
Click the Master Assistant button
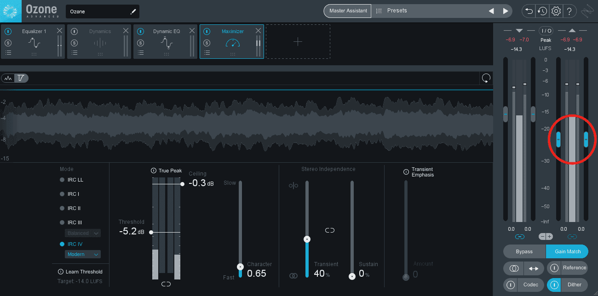pyautogui.click(x=348, y=11)
